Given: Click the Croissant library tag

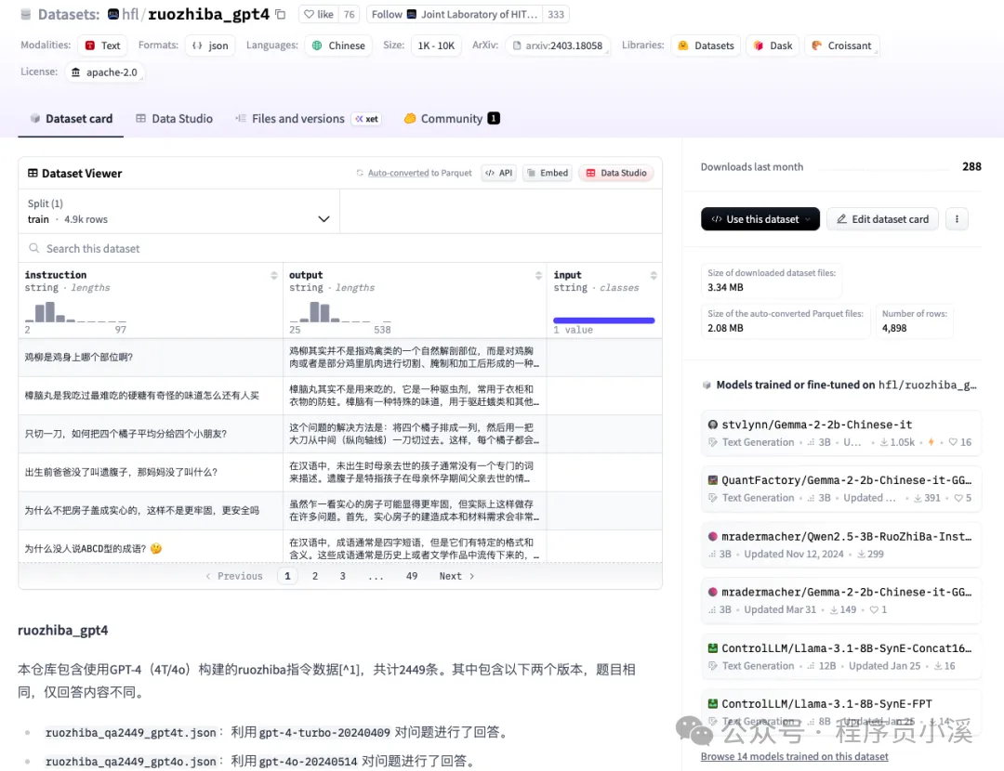Looking at the screenshot, I should 841,46.
